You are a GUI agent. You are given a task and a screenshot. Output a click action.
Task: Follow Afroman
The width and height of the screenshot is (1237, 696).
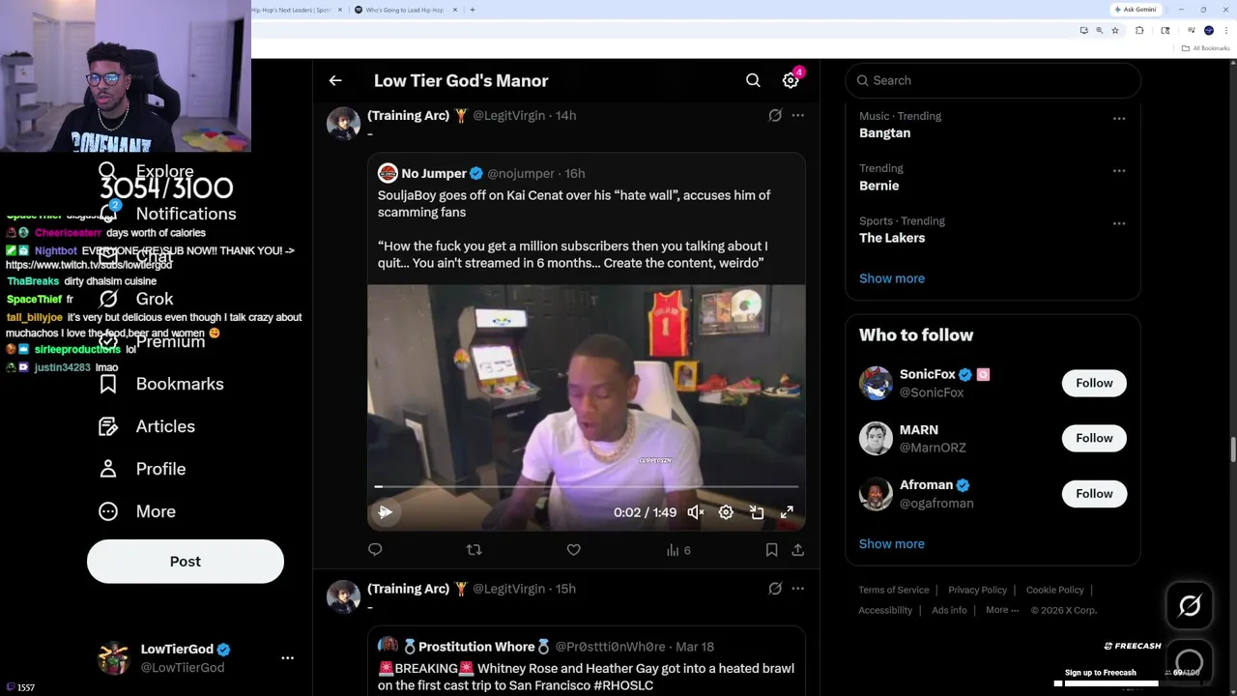click(x=1094, y=494)
